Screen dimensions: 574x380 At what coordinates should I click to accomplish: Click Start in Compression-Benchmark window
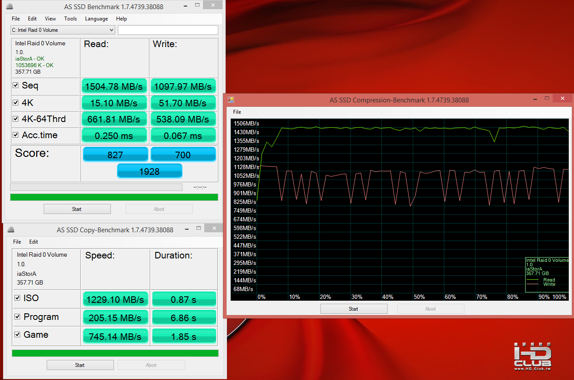tap(354, 309)
